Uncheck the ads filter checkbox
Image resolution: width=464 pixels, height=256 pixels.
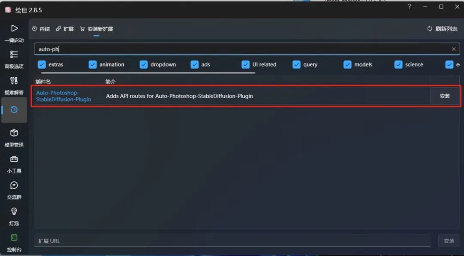195,64
